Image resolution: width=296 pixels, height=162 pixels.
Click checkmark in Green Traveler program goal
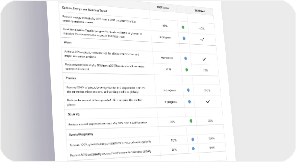click(202, 39)
